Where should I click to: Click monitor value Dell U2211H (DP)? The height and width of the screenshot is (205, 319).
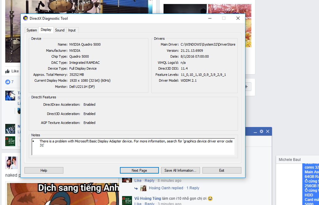82,87
